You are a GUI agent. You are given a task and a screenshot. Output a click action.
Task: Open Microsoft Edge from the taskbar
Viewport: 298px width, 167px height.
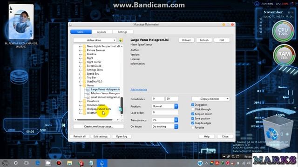tap(38, 163)
